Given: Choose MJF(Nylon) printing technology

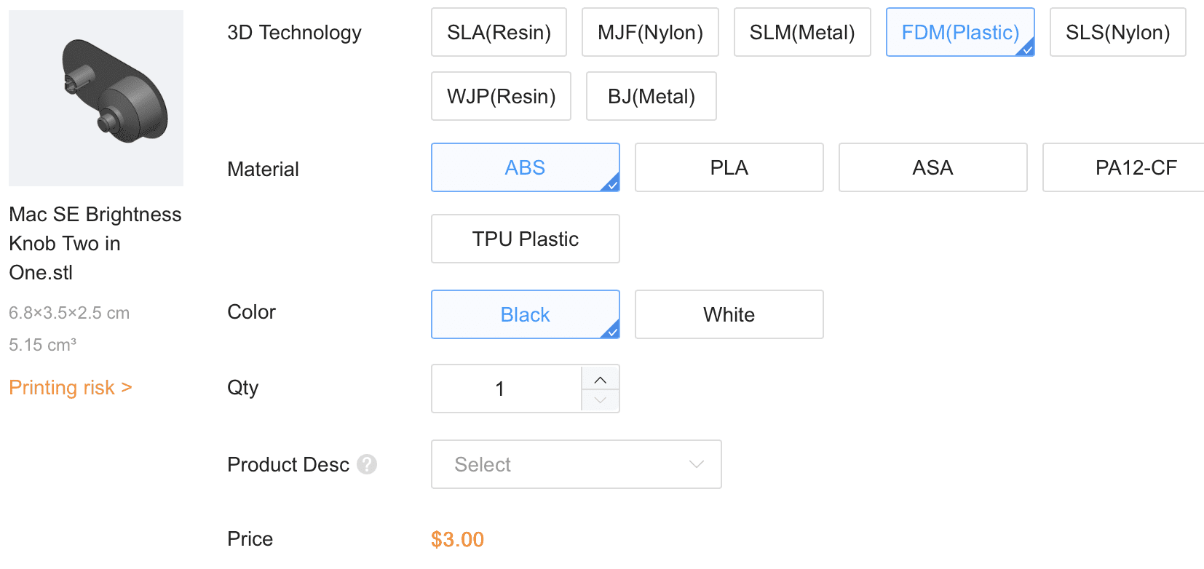Looking at the screenshot, I should coord(650,32).
